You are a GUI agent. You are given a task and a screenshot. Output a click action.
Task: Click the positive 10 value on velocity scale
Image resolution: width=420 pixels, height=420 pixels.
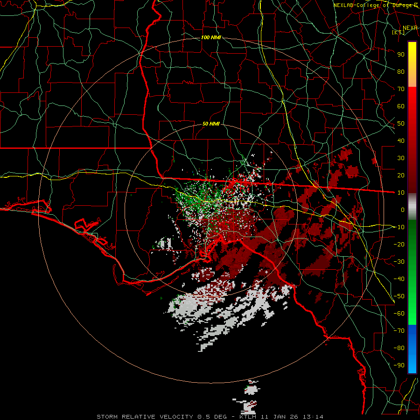pyautogui.click(x=401, y=193)
